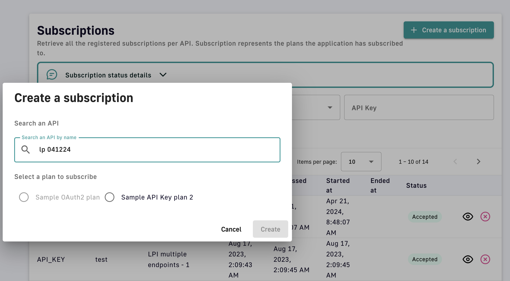Click the API Key filter input field
This screenshot has width=510, height=281.
pyautogui.click(x=419, y=108)
